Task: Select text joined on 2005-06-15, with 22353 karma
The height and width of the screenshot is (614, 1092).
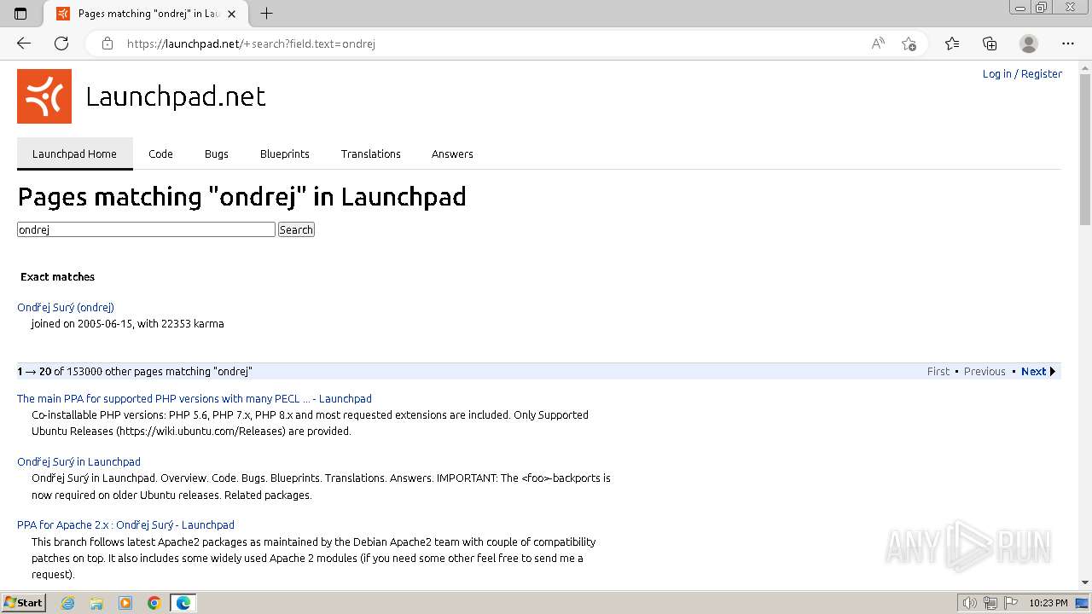Action: (127, 324)
